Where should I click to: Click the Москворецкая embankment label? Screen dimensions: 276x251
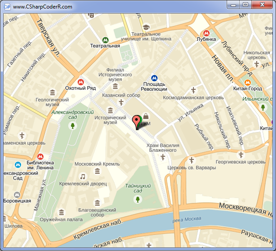[245, 209]
